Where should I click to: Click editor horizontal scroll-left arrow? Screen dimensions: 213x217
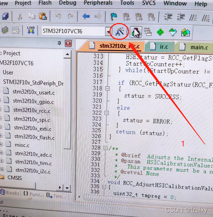click(x=79, y=197)
